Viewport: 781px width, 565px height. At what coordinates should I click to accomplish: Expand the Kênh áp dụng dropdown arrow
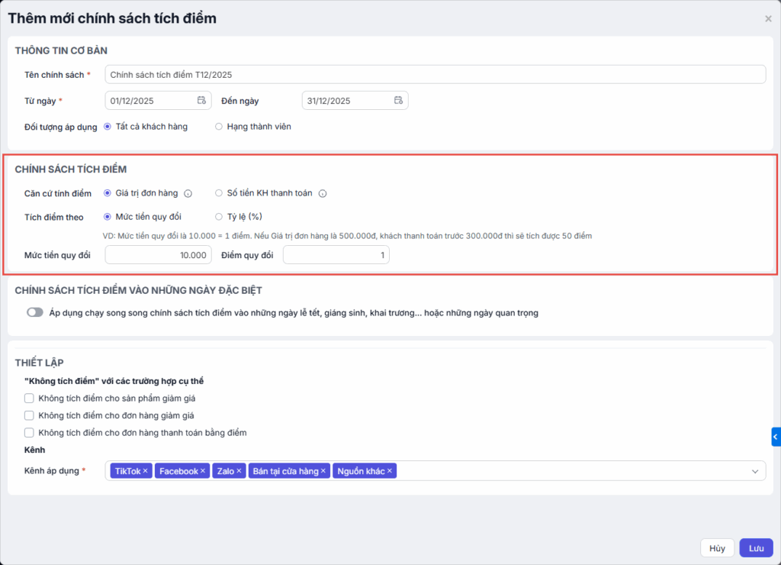click(756, 471)
